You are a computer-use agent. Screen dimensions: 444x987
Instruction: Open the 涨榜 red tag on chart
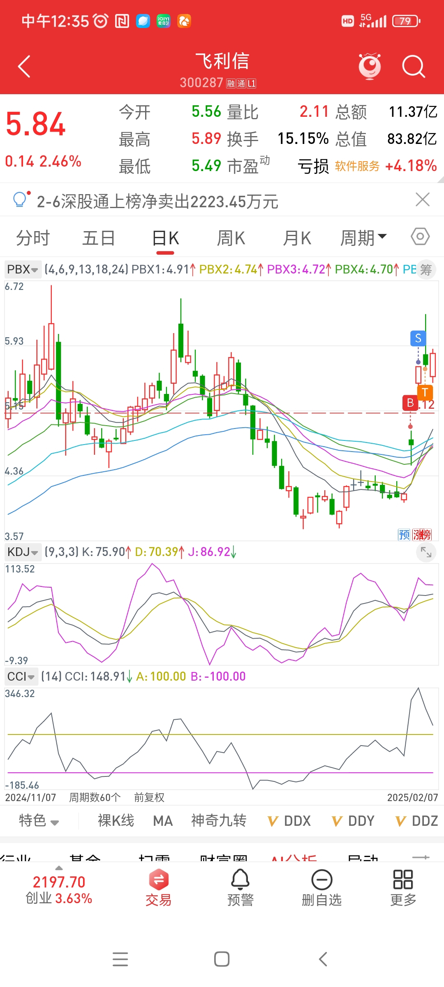tap(422, 534)
